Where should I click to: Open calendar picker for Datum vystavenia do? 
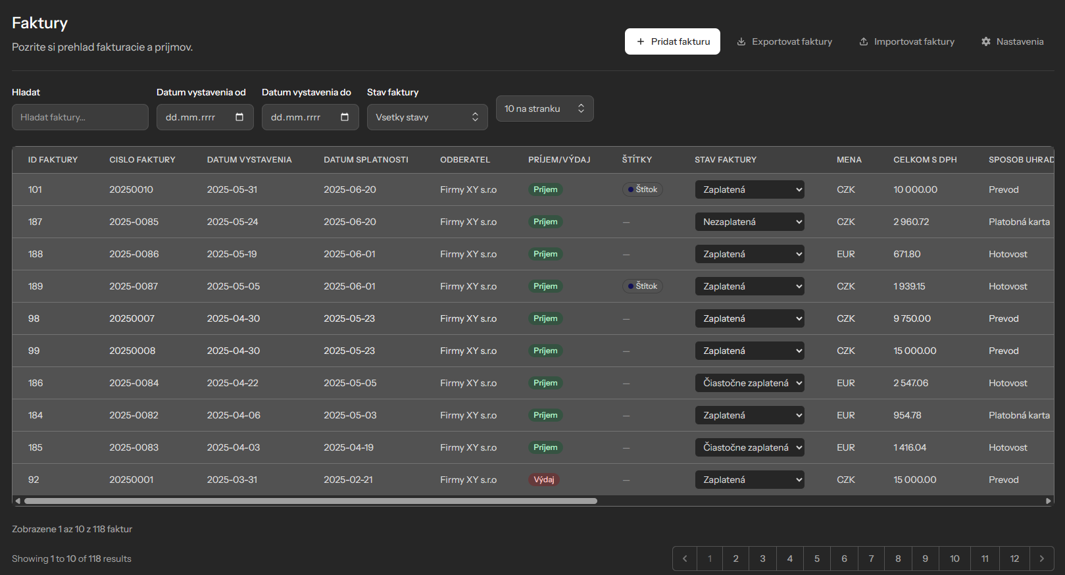click(x=345, y=117)
